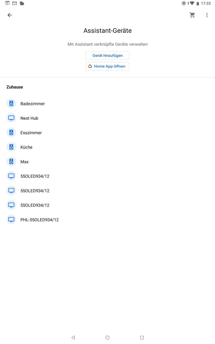Image resolution: width=215 pixels, height=344 pixels.
Task: Tap the Badezimmer speaker icon
Action: pos(11,104)
